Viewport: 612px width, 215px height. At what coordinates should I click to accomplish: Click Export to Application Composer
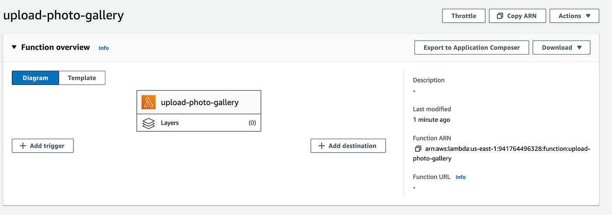tap(471, 48)
